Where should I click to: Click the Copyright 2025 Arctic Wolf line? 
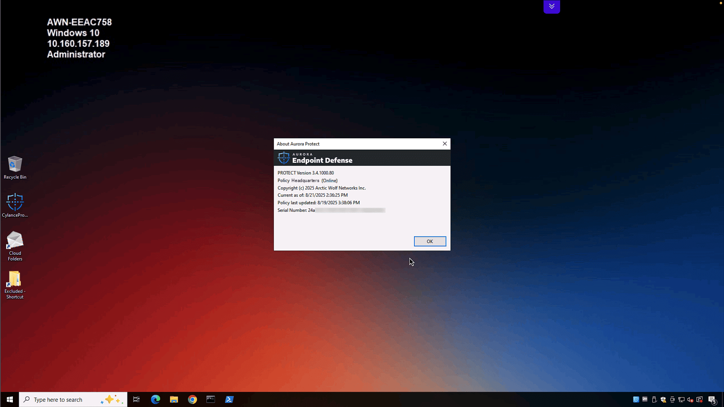click(x=321, y=188)
